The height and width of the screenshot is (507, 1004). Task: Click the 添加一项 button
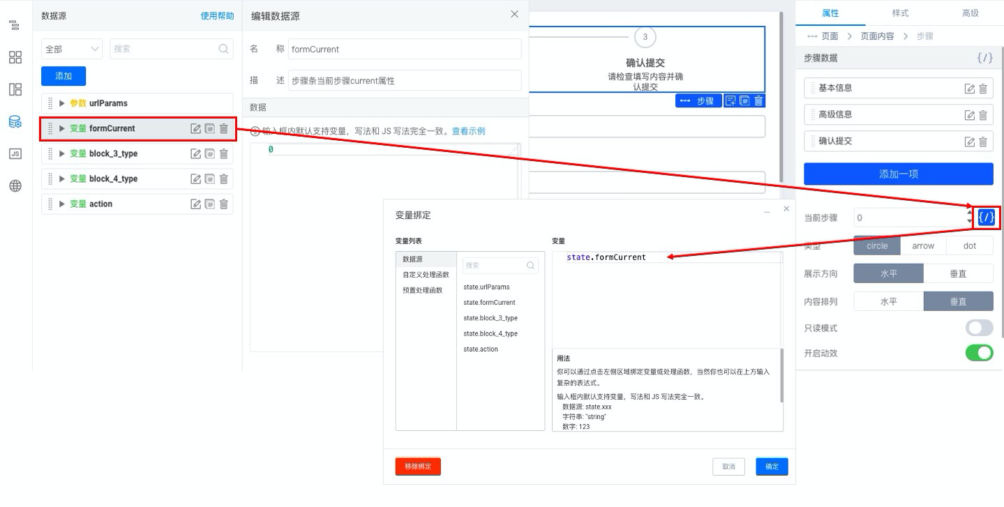pyautogui.click(x=898, y=174)
